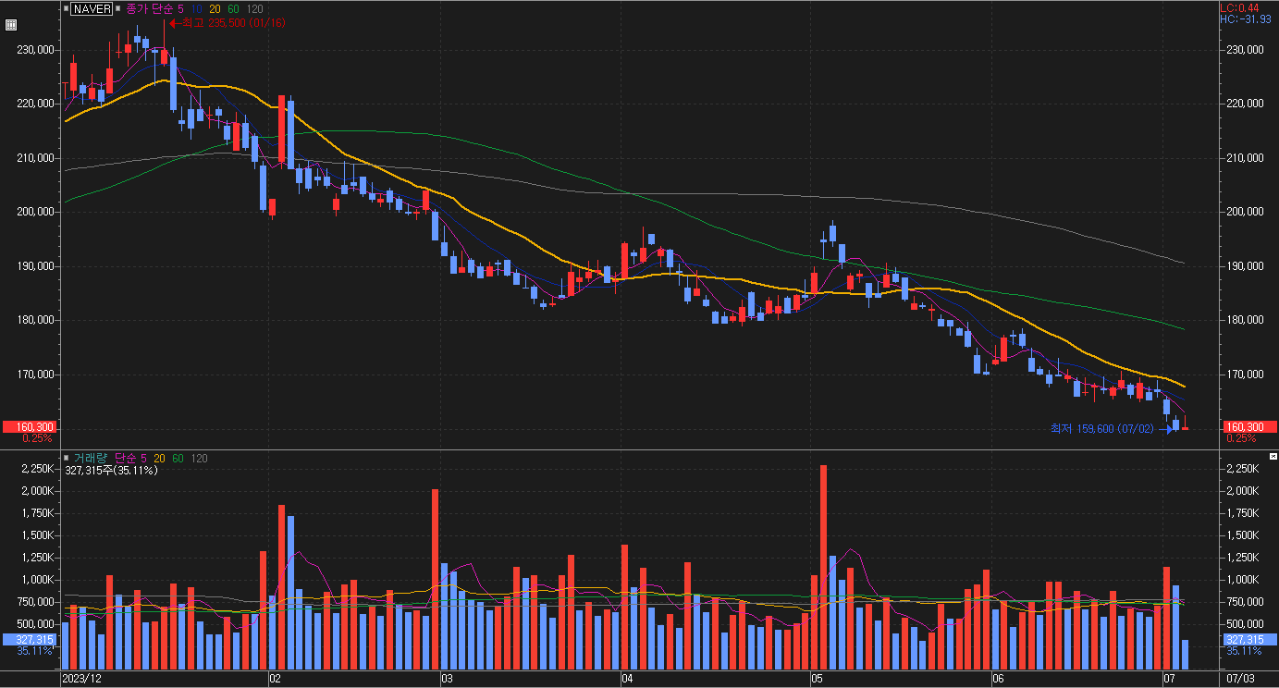Screen dimensions: 1279x688
Task: Click the 0.25% change label on right axis
Action: (x=1240, y=438)
